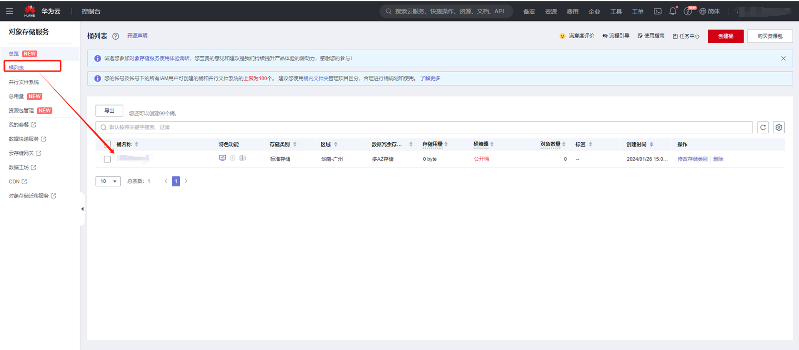Open the cloud shell terminal icon
This screenshot has width=799, height=350.
tap(657, 11)
